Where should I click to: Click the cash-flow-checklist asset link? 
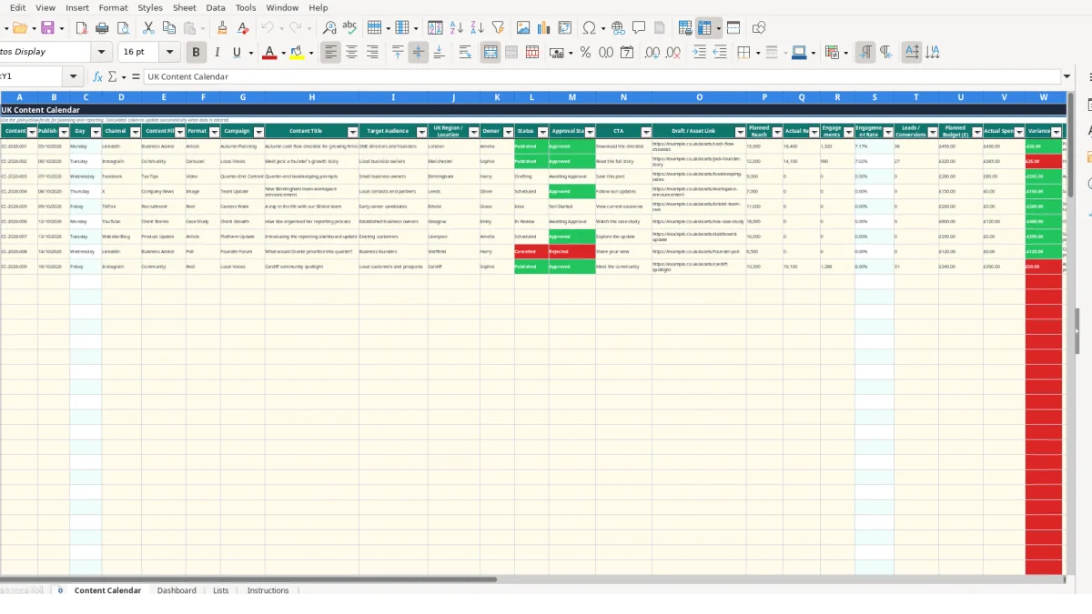(x=698, y=146)
